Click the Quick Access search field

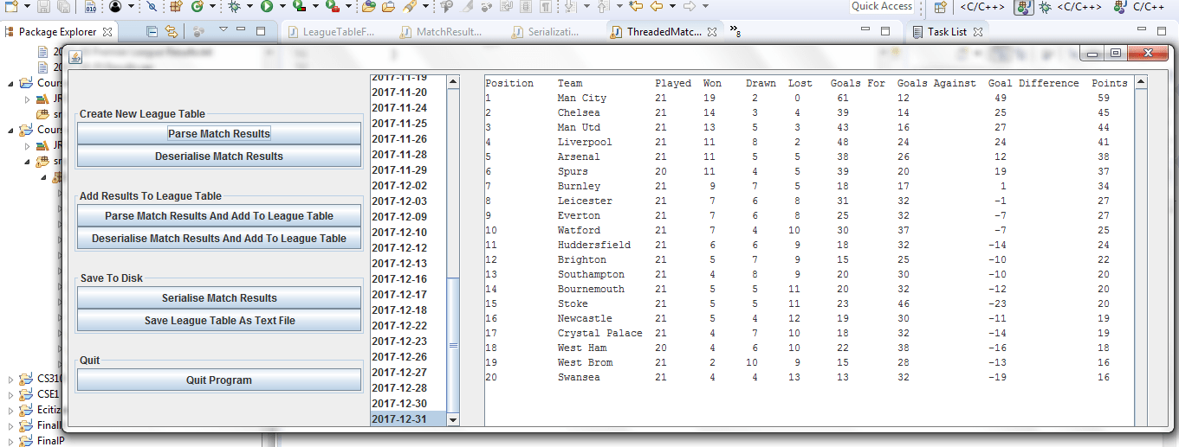coord(882,6)
